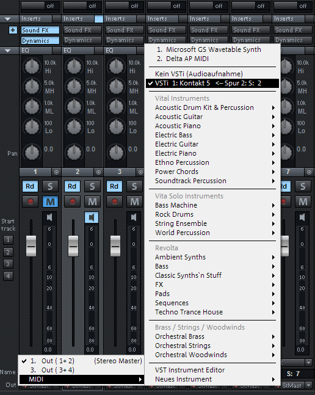The height and width of the screenshot is (395, 315).
Task: Select Kein VSTi (Audioaufnahme)
Action: 212,74
